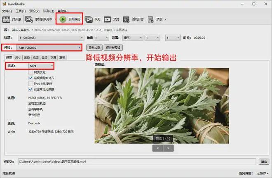Show previous preview image with left arrow
This screenshot has width=272, height=178.
(157, 147)
